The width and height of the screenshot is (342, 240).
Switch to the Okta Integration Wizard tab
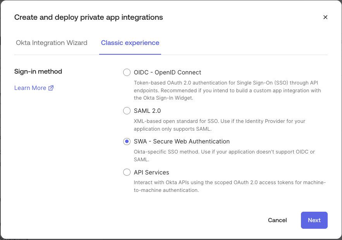point(52,43)
